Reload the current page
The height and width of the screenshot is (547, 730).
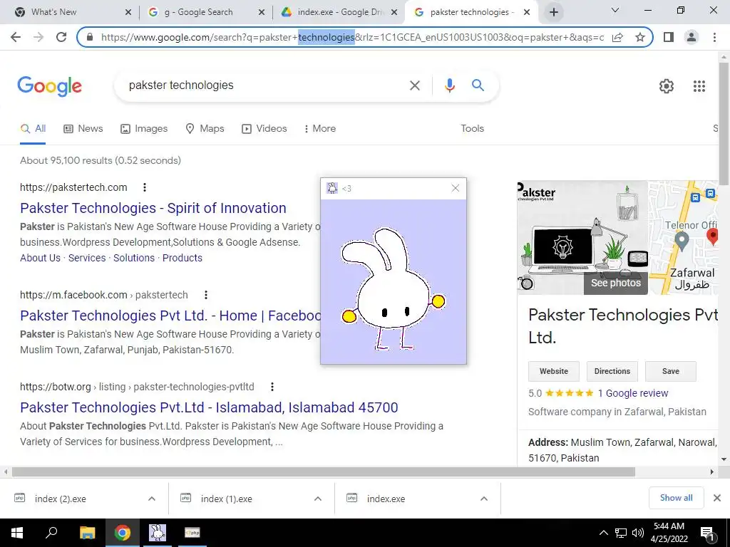coord(61,37)
